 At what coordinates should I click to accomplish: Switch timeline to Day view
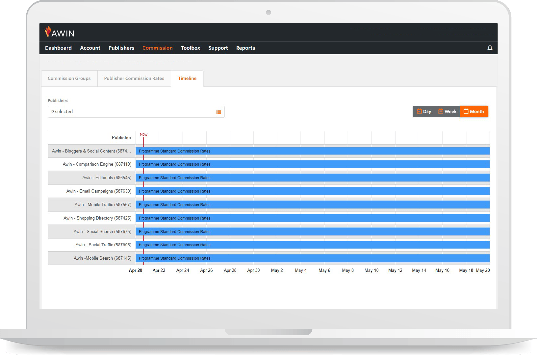[x=424, y=112]
